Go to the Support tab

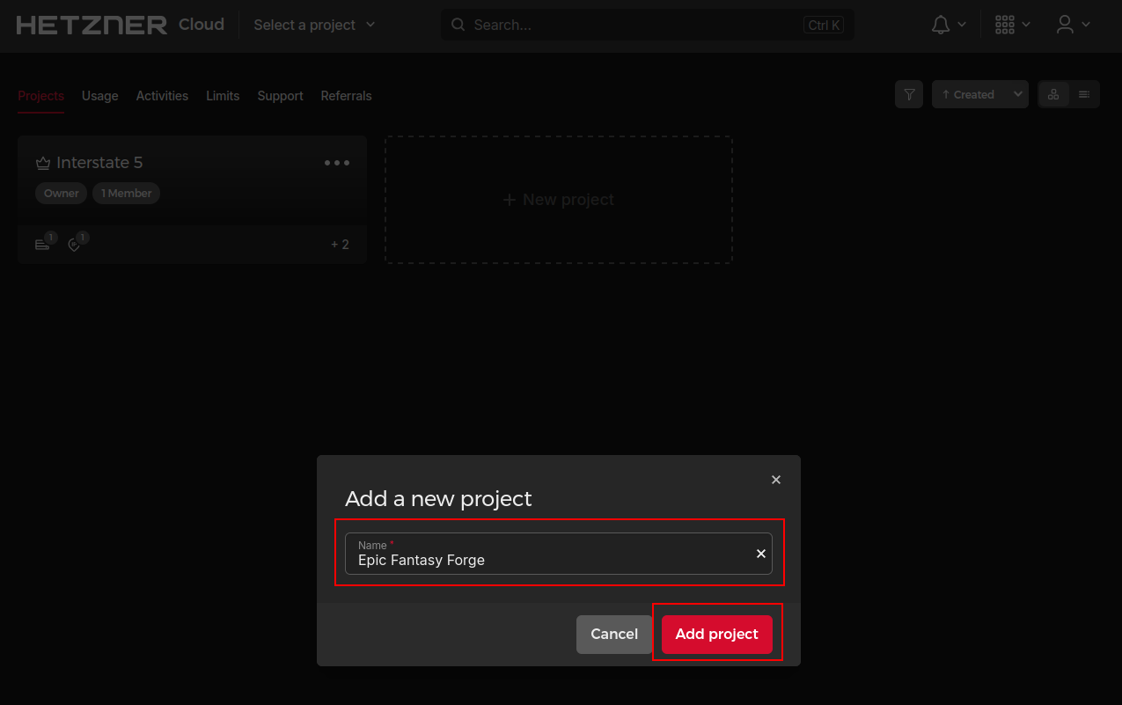click(280, 96)
